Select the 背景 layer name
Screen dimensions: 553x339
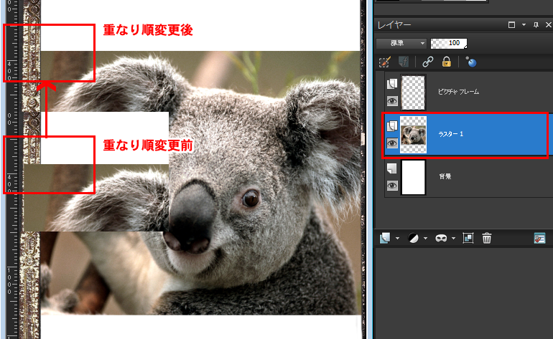[445, 176]
